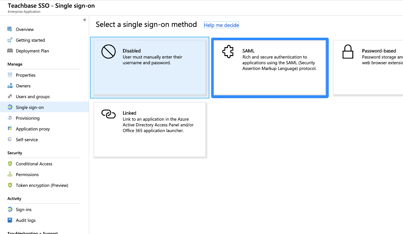Click the Provisioning sync icon

click(10, 118)
